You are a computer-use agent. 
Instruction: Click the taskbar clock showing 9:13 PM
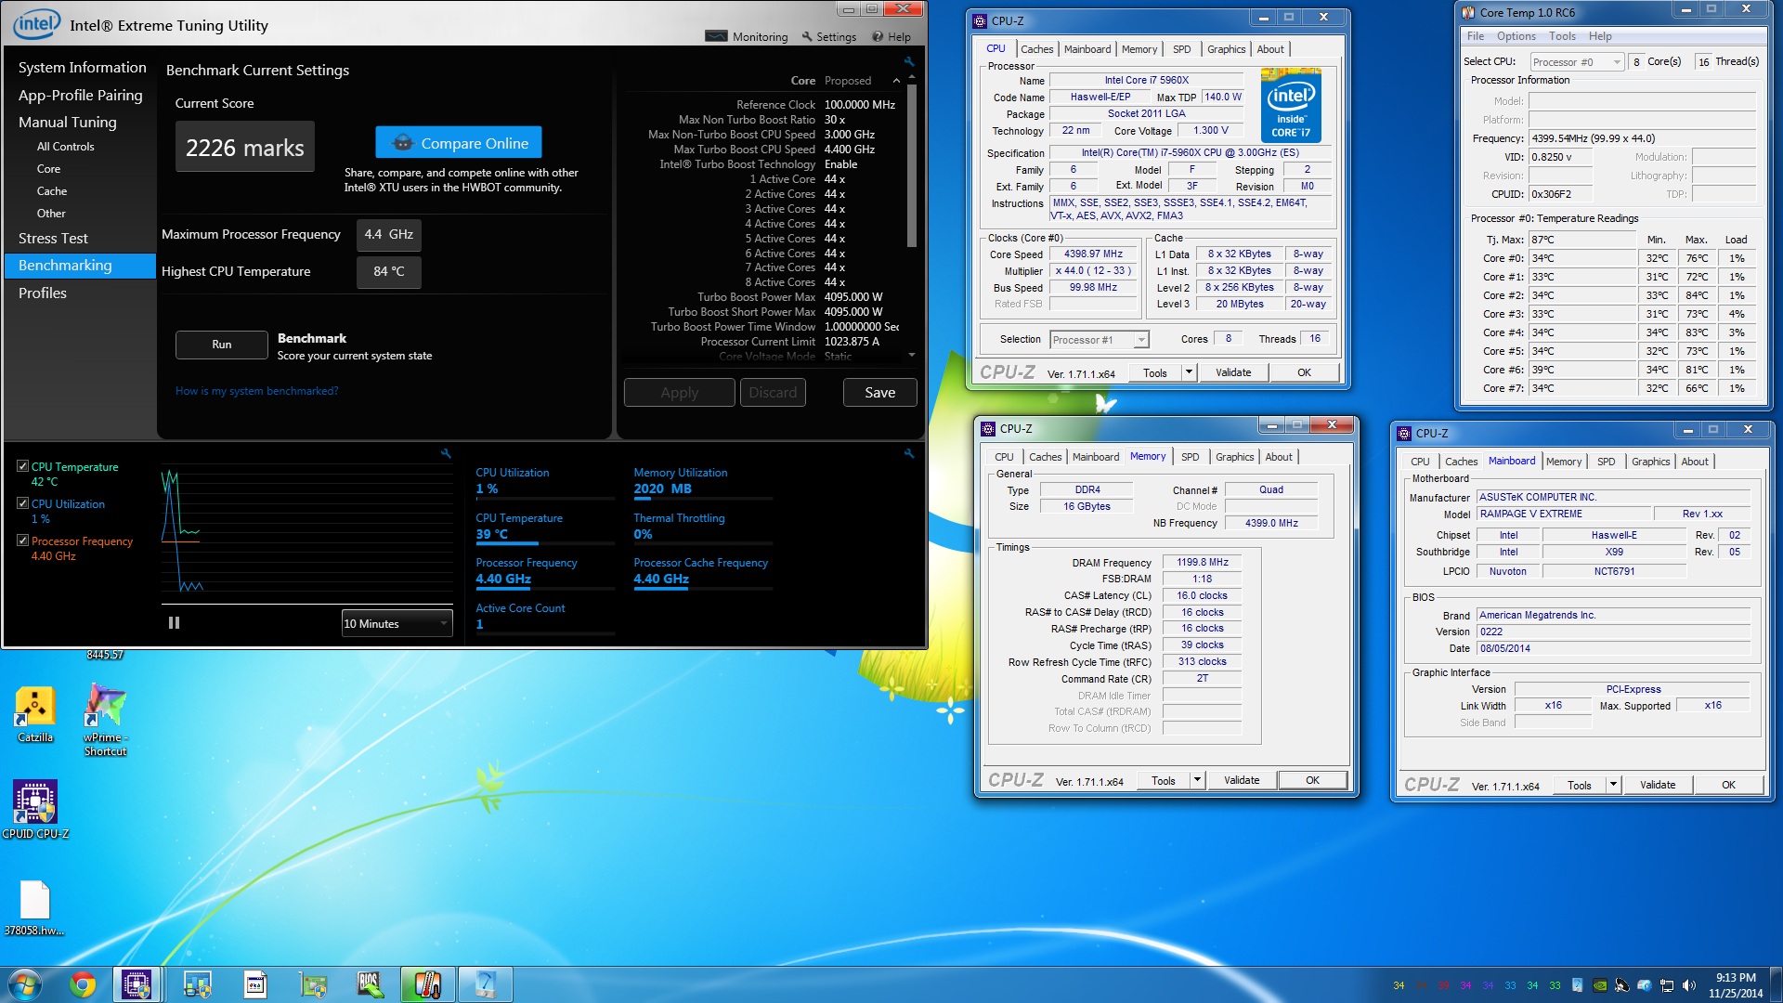1735,984
